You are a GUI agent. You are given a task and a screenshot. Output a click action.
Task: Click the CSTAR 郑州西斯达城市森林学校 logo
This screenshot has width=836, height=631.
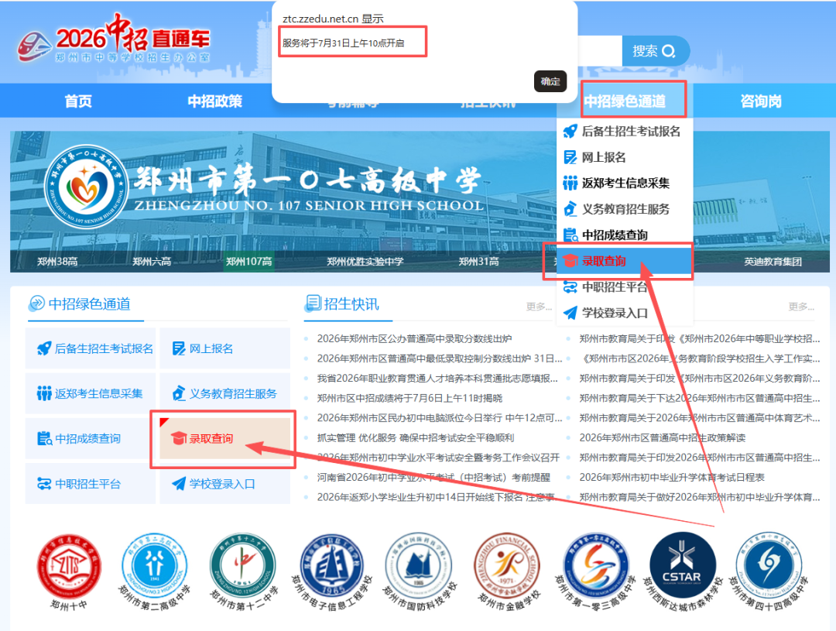click(682, 571)
